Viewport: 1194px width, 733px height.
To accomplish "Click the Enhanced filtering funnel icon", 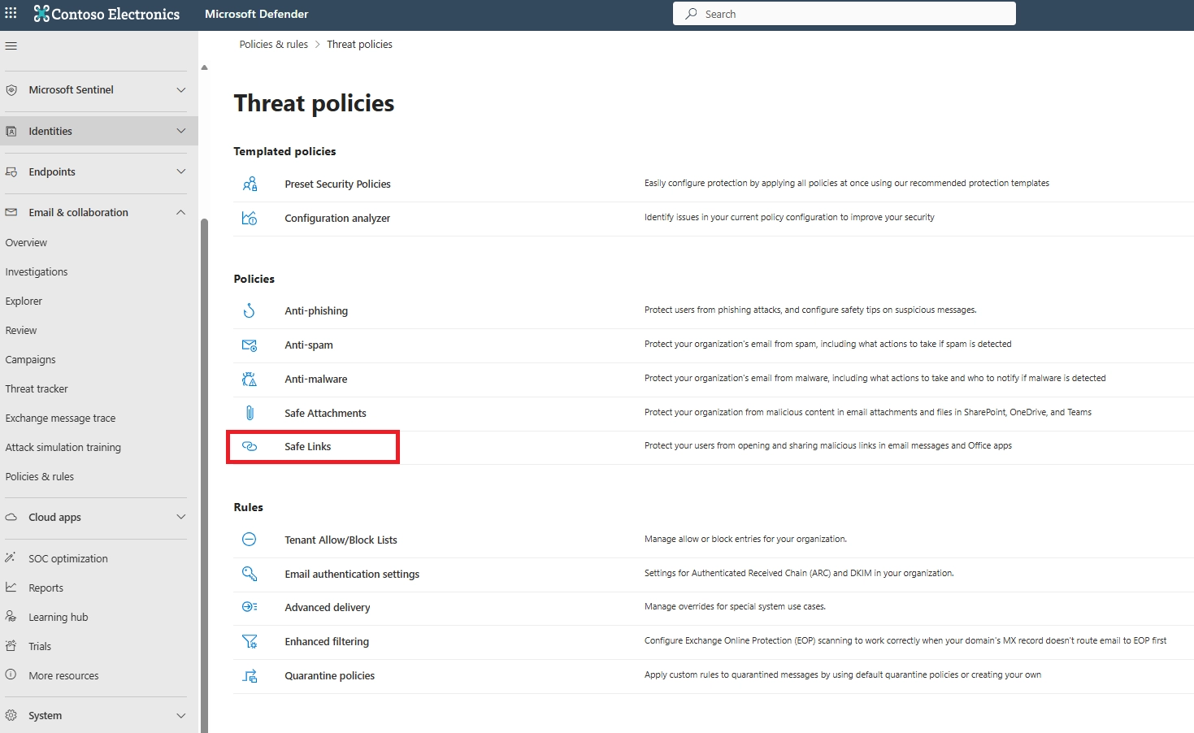I will coord(250,641).
